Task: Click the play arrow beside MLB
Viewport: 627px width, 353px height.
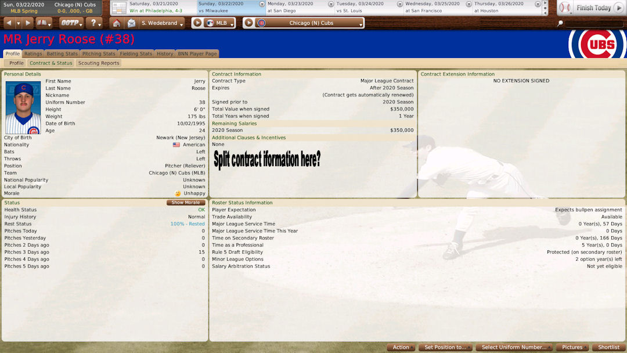Action: click(x=197, y=23)
